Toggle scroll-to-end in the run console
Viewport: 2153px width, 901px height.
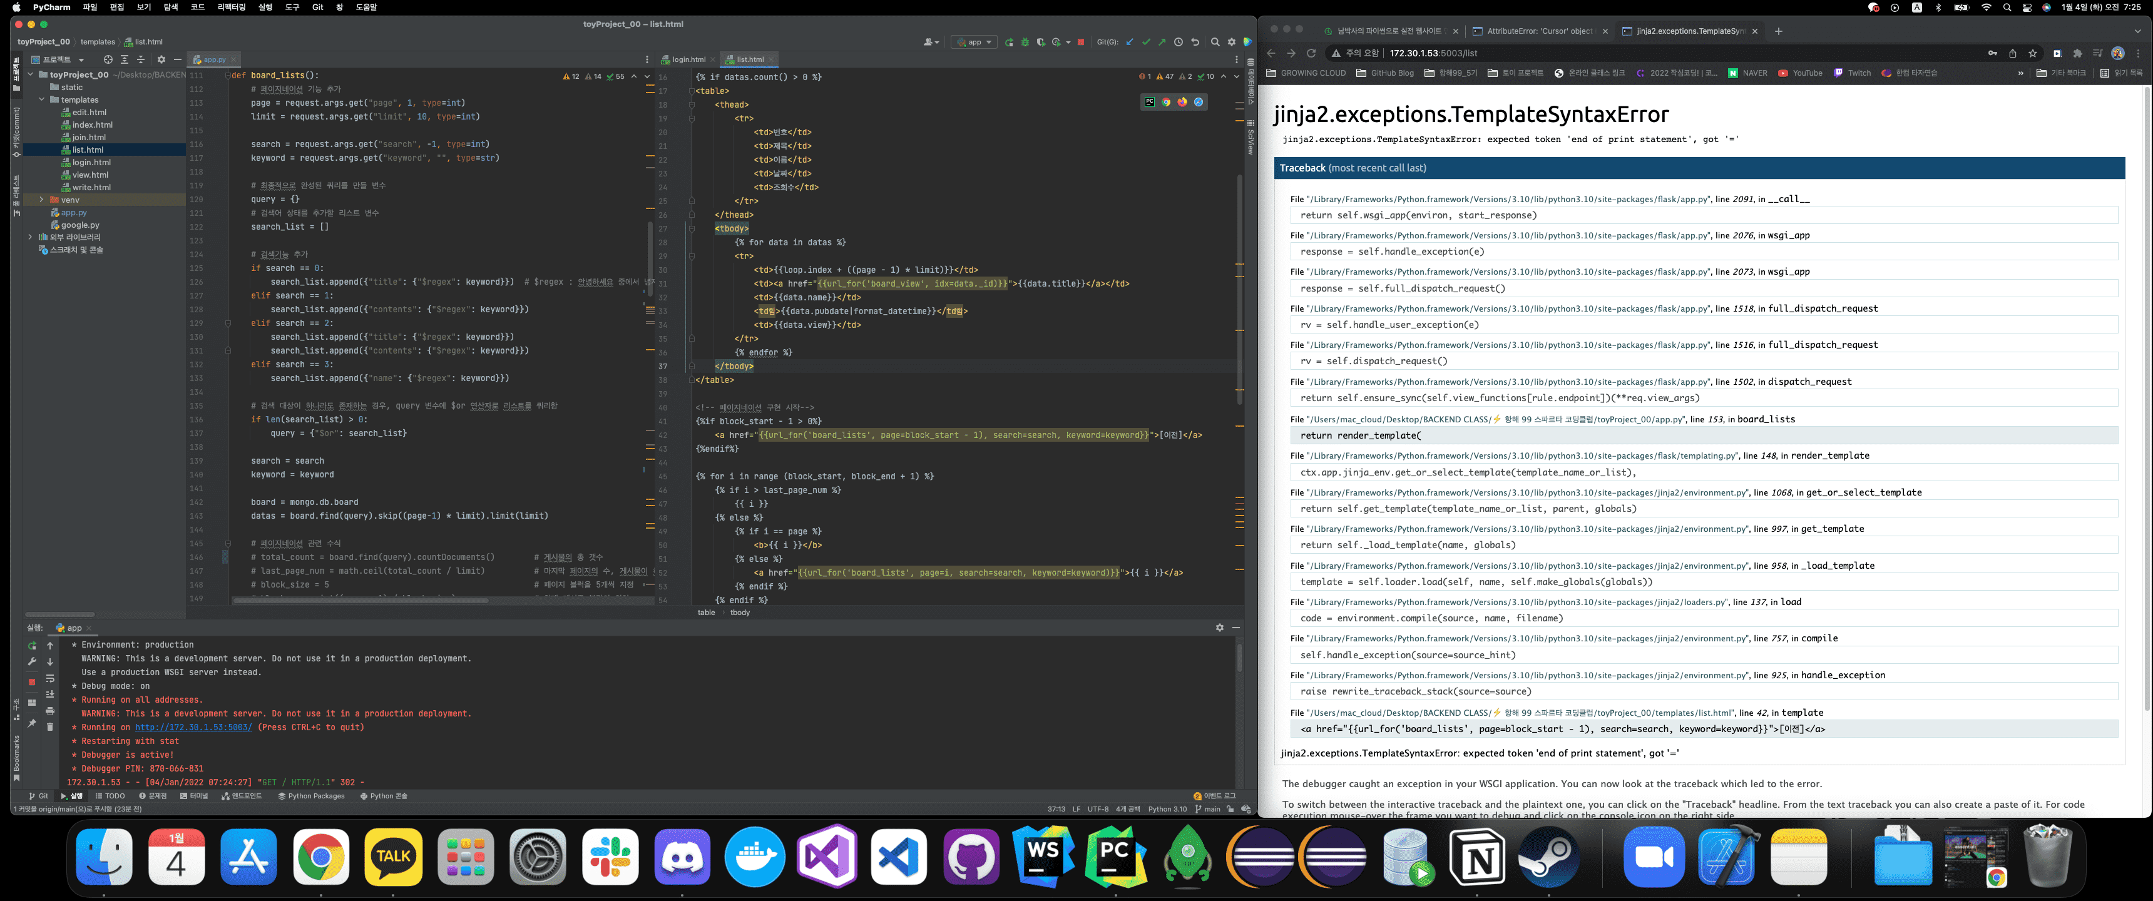click(50, 695)
